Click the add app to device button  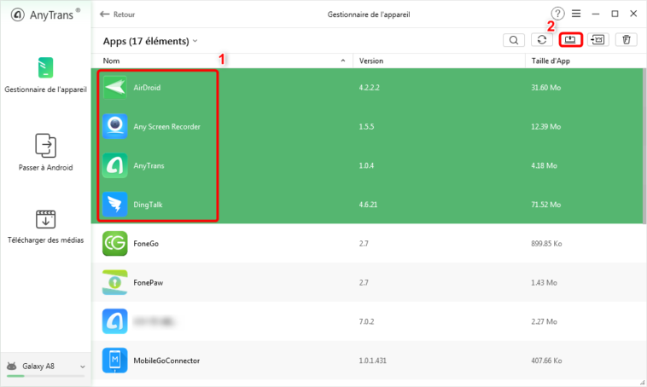(597, 39)
